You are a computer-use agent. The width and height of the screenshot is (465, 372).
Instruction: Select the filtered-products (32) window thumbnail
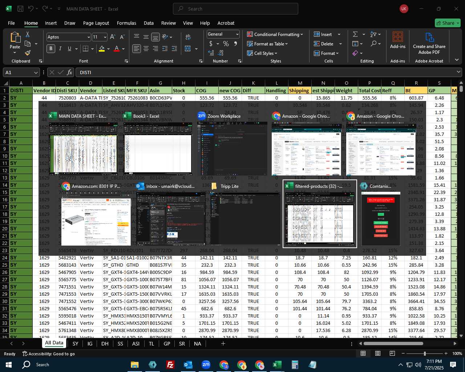(320, 214)
